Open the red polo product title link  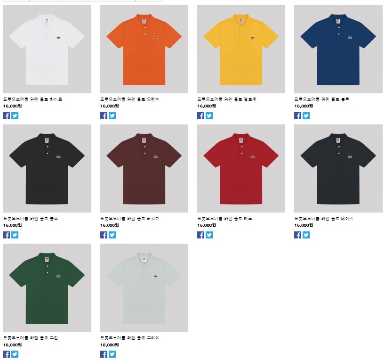(x=225, y=218)
